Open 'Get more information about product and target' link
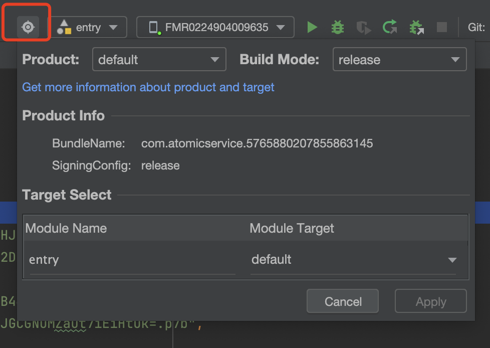Image resolution: width=490 pixels, height=348 pixels. (148, 87)
